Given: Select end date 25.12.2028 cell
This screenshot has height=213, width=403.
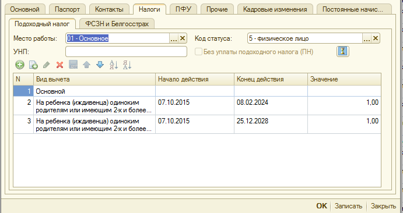Looking at the screenshot, I should pyautogui.click(x=271, y=125).
